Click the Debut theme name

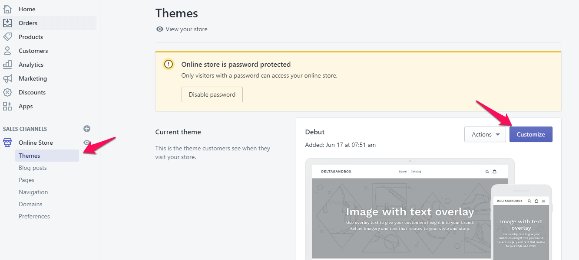click(x=315, y=132)
